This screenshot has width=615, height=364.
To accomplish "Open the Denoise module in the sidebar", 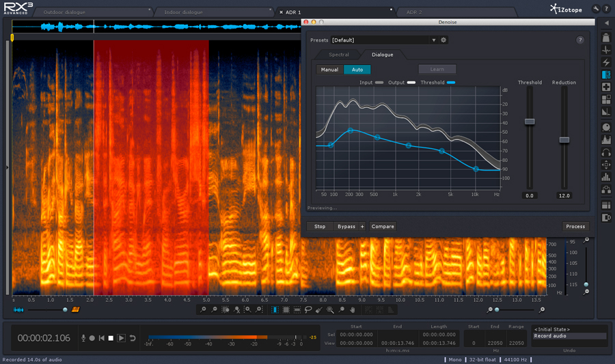I will click(x=606, y=74).
